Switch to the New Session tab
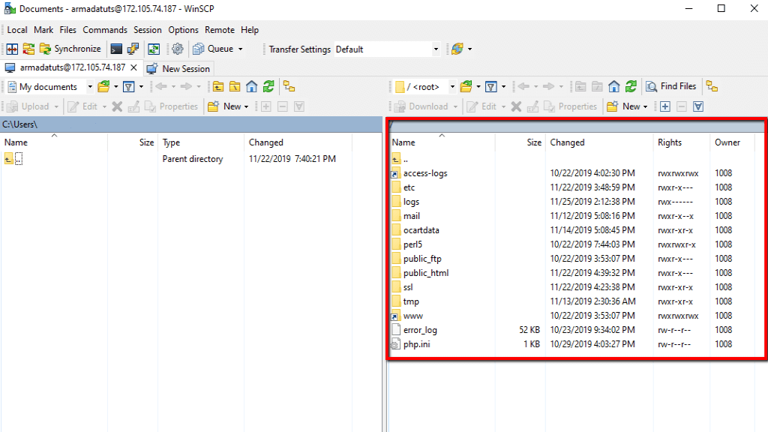The height and width of the screenshot is (432, 768). tap(178, 68)
